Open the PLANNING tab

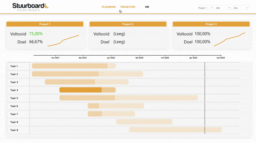click(108, 7)
